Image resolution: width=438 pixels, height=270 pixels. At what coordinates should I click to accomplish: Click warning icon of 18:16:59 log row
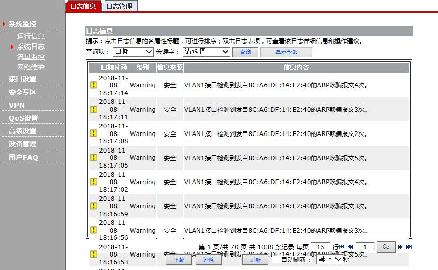[x=94, y=206]
